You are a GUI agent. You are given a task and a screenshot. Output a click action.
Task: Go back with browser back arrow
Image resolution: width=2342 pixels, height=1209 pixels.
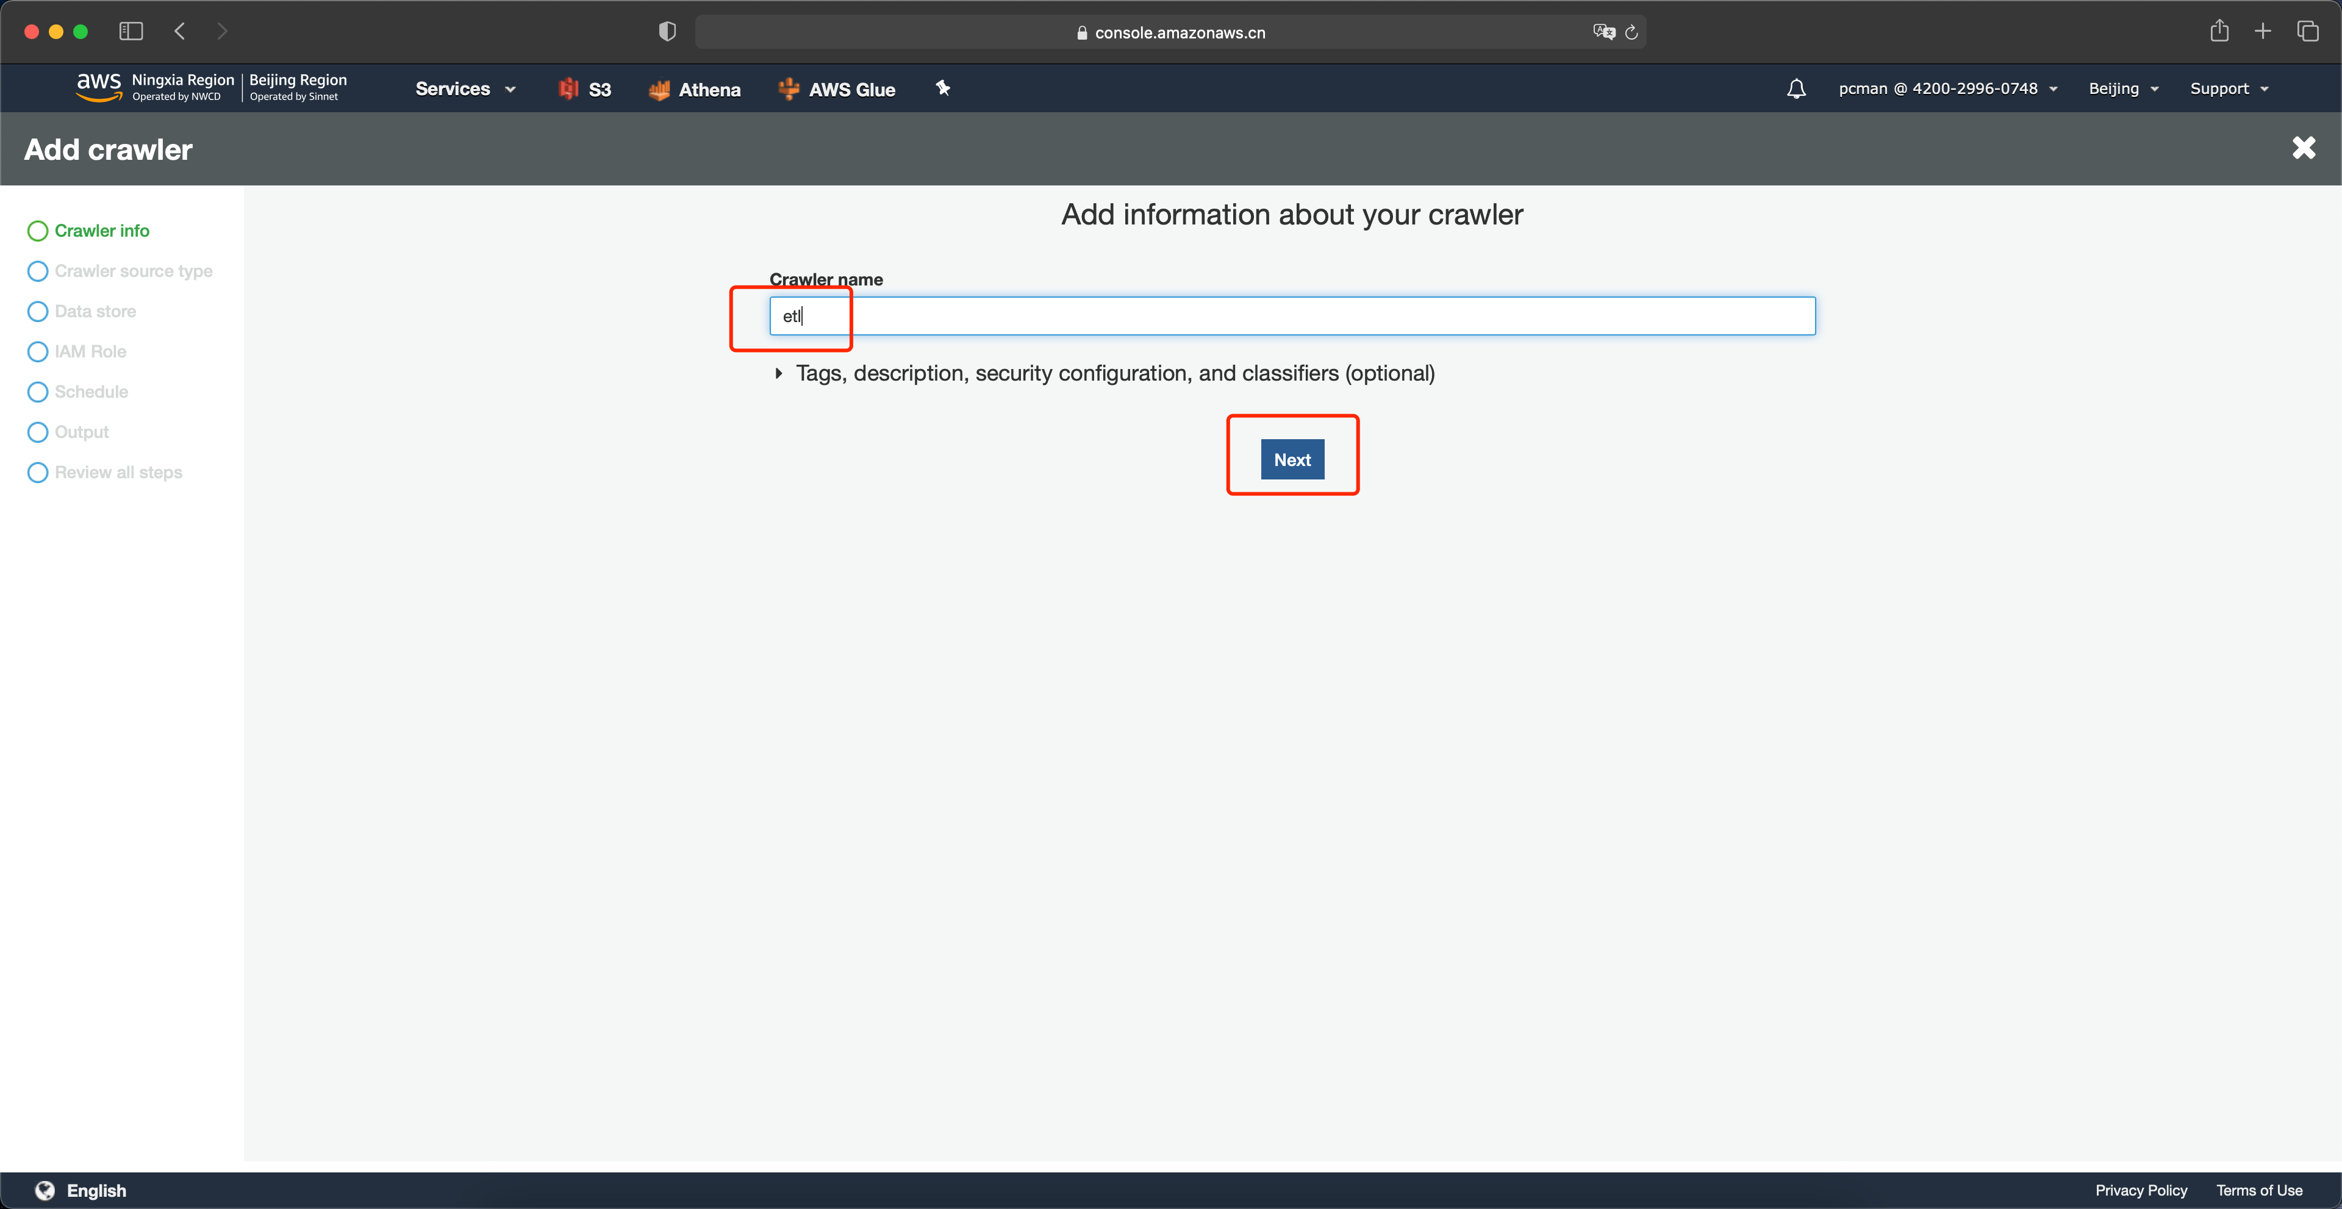pos(180,31)
